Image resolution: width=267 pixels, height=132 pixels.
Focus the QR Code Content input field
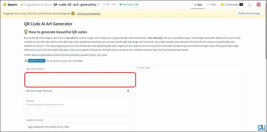(77, 79)
